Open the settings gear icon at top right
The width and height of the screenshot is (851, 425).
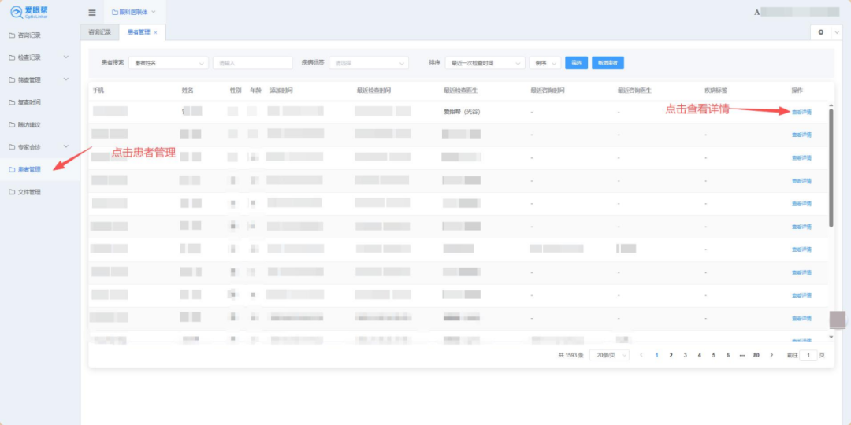pos(821,32)
